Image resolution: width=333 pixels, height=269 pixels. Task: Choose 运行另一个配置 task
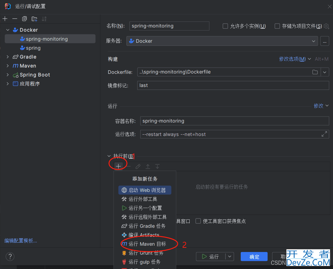145,208
